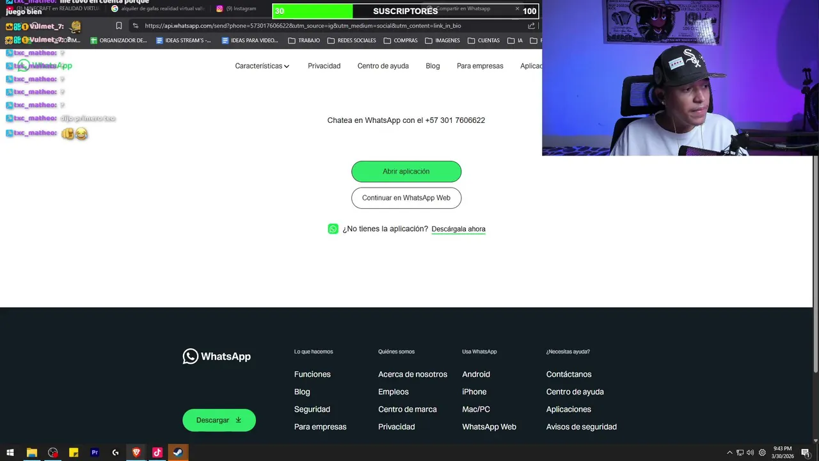Open Acerca de nosotros link
The width and height of the screenshot is (819, 461).
pyautogui.click(x=413, y=375)
